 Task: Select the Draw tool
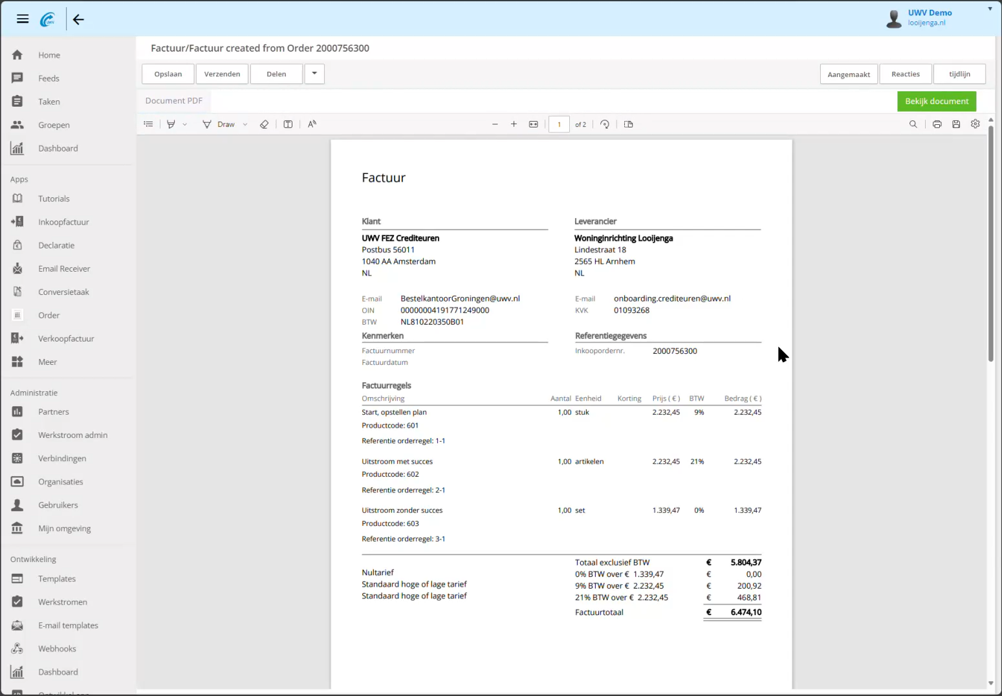[x=219, y=124]
